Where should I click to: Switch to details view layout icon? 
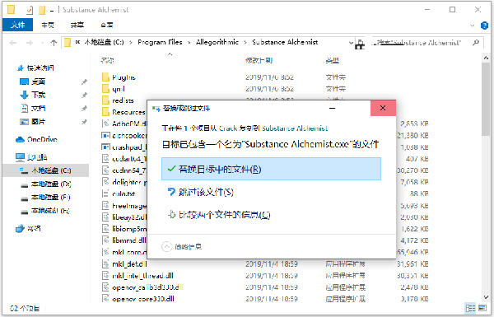pos(470,308)
